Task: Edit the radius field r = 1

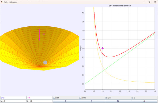Action: [39, 98]
